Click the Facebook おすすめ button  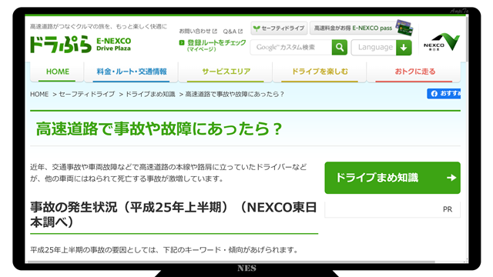444,94
